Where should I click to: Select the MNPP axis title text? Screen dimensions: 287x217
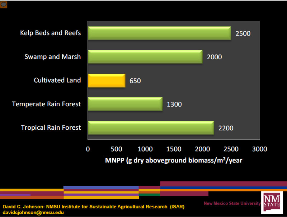coord(174,160)
